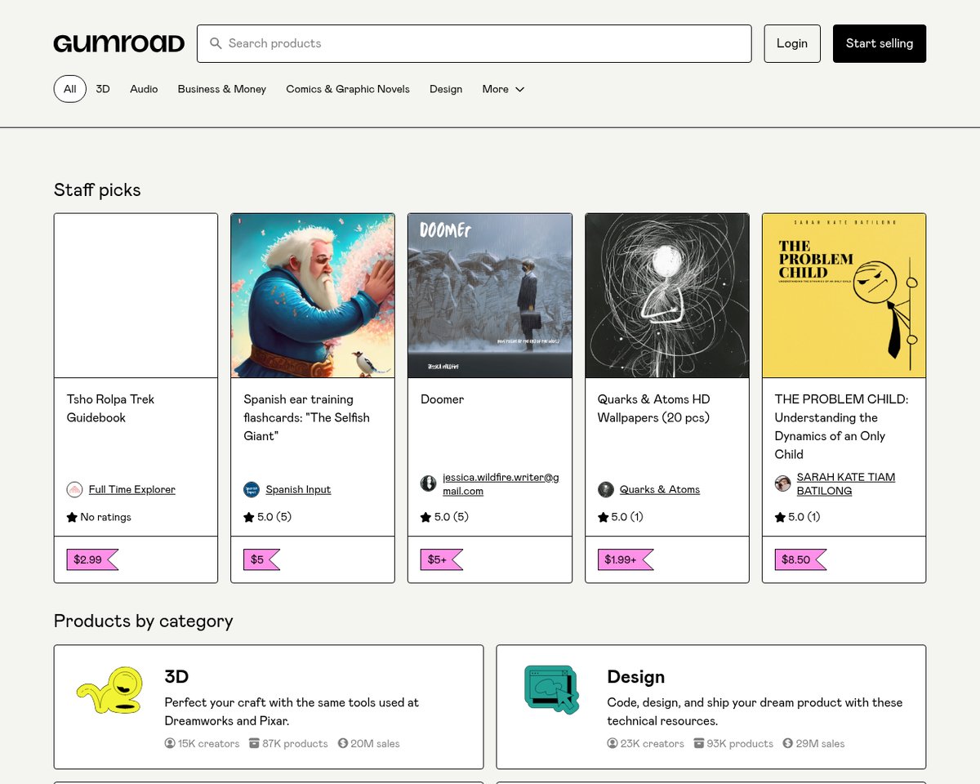This screenshot has height=784, width=980.
Task: Click the 15K creators stat
Action: [x=203, y=744]
